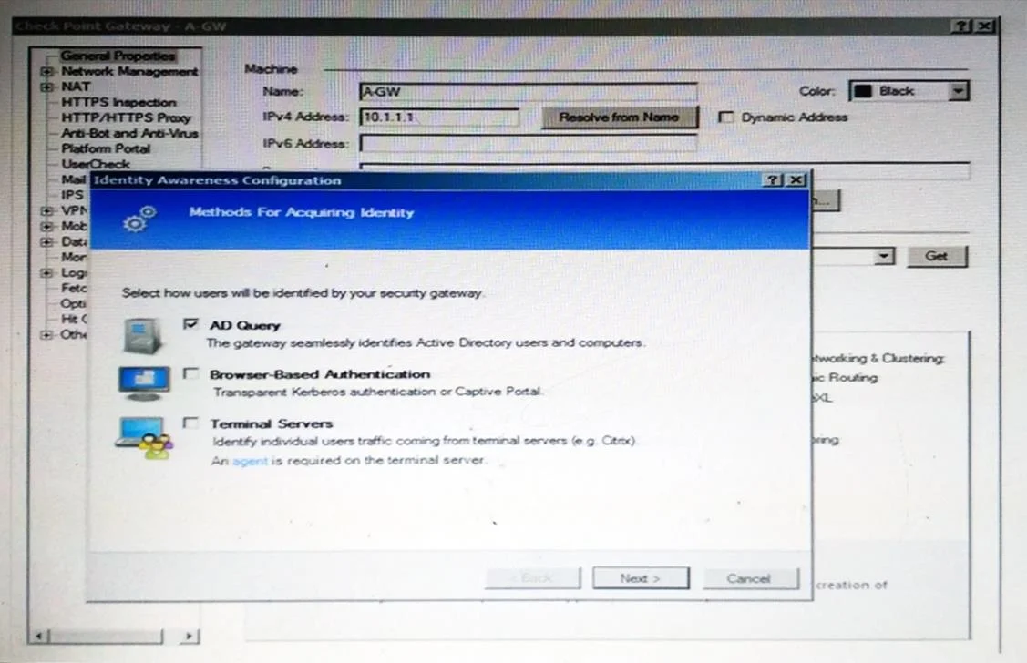Click the Browser-Based Authentication monitor icon

point(144,382)
